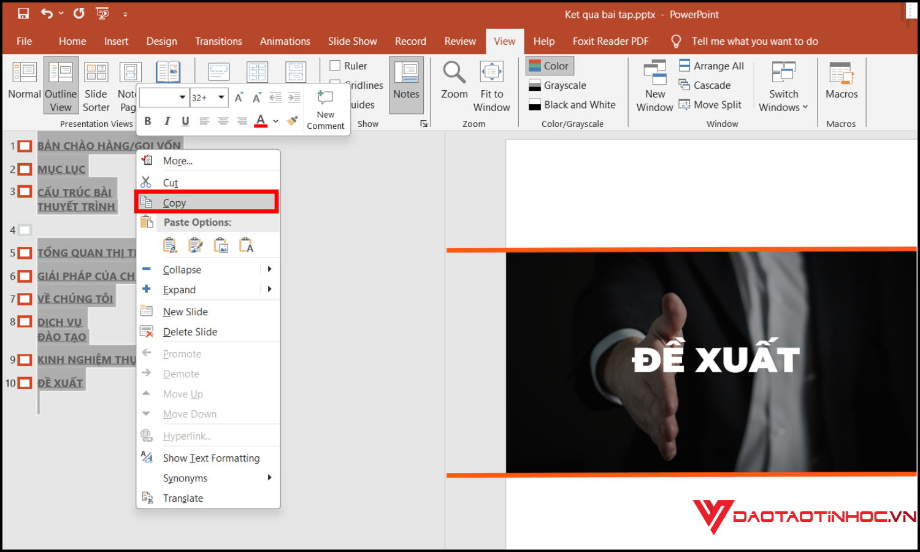Toggle the Ruler checkbox
Screen dimensions: 920x552
[335, 66]
